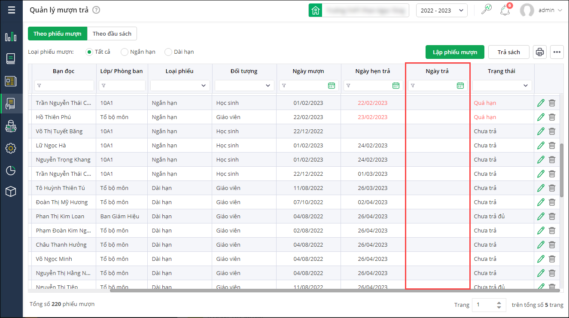The image size is (569, 318).
Task: Select the Ngắn hạn radio button
Action: pos(125,52)
